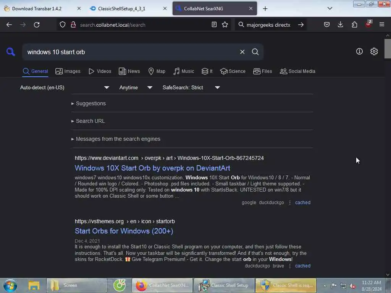The image size is (391, 293).
Task: Show hidden system tray icons arrow
Action: pos(325,286)
